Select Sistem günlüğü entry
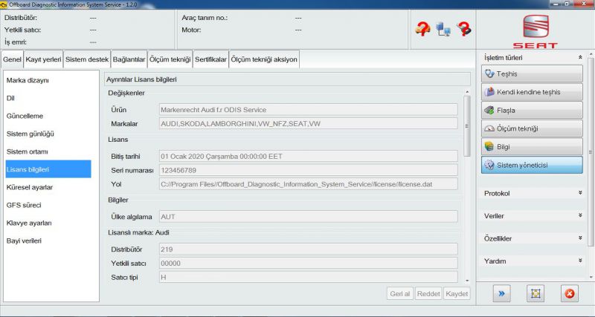Viewport: 595px width, 317px height. coord(48,134)
